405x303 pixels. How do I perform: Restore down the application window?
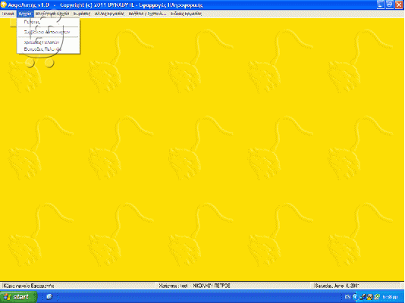coord(390,5)
